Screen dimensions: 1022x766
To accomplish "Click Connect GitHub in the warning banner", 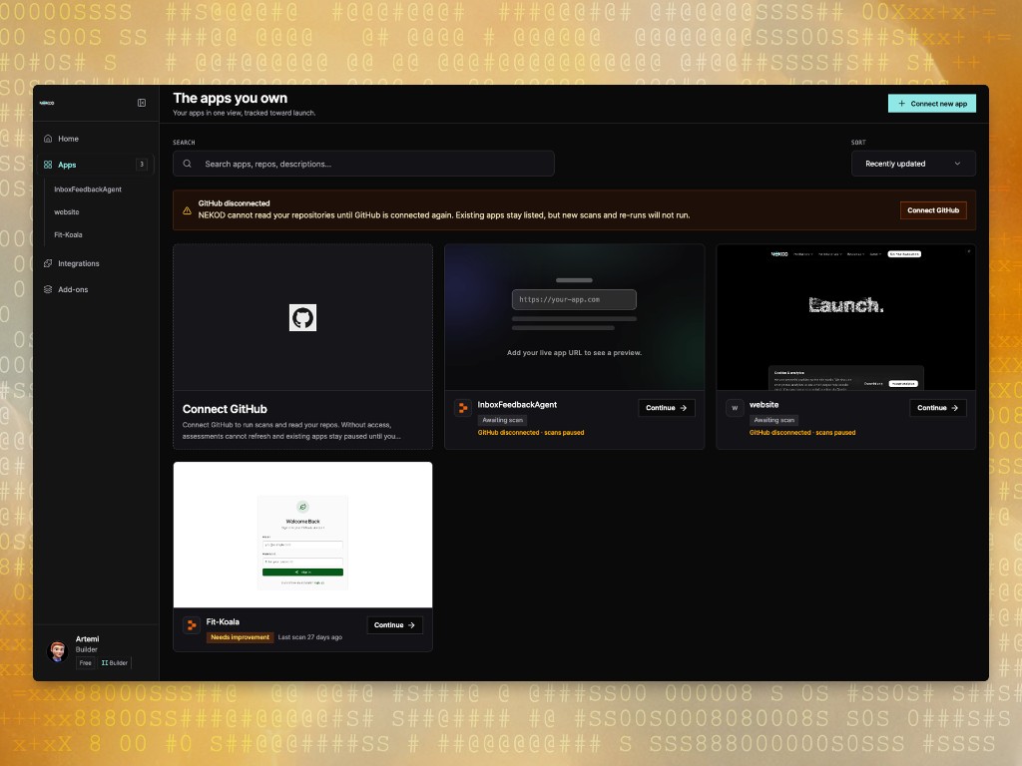I will [x=933, y=210].
